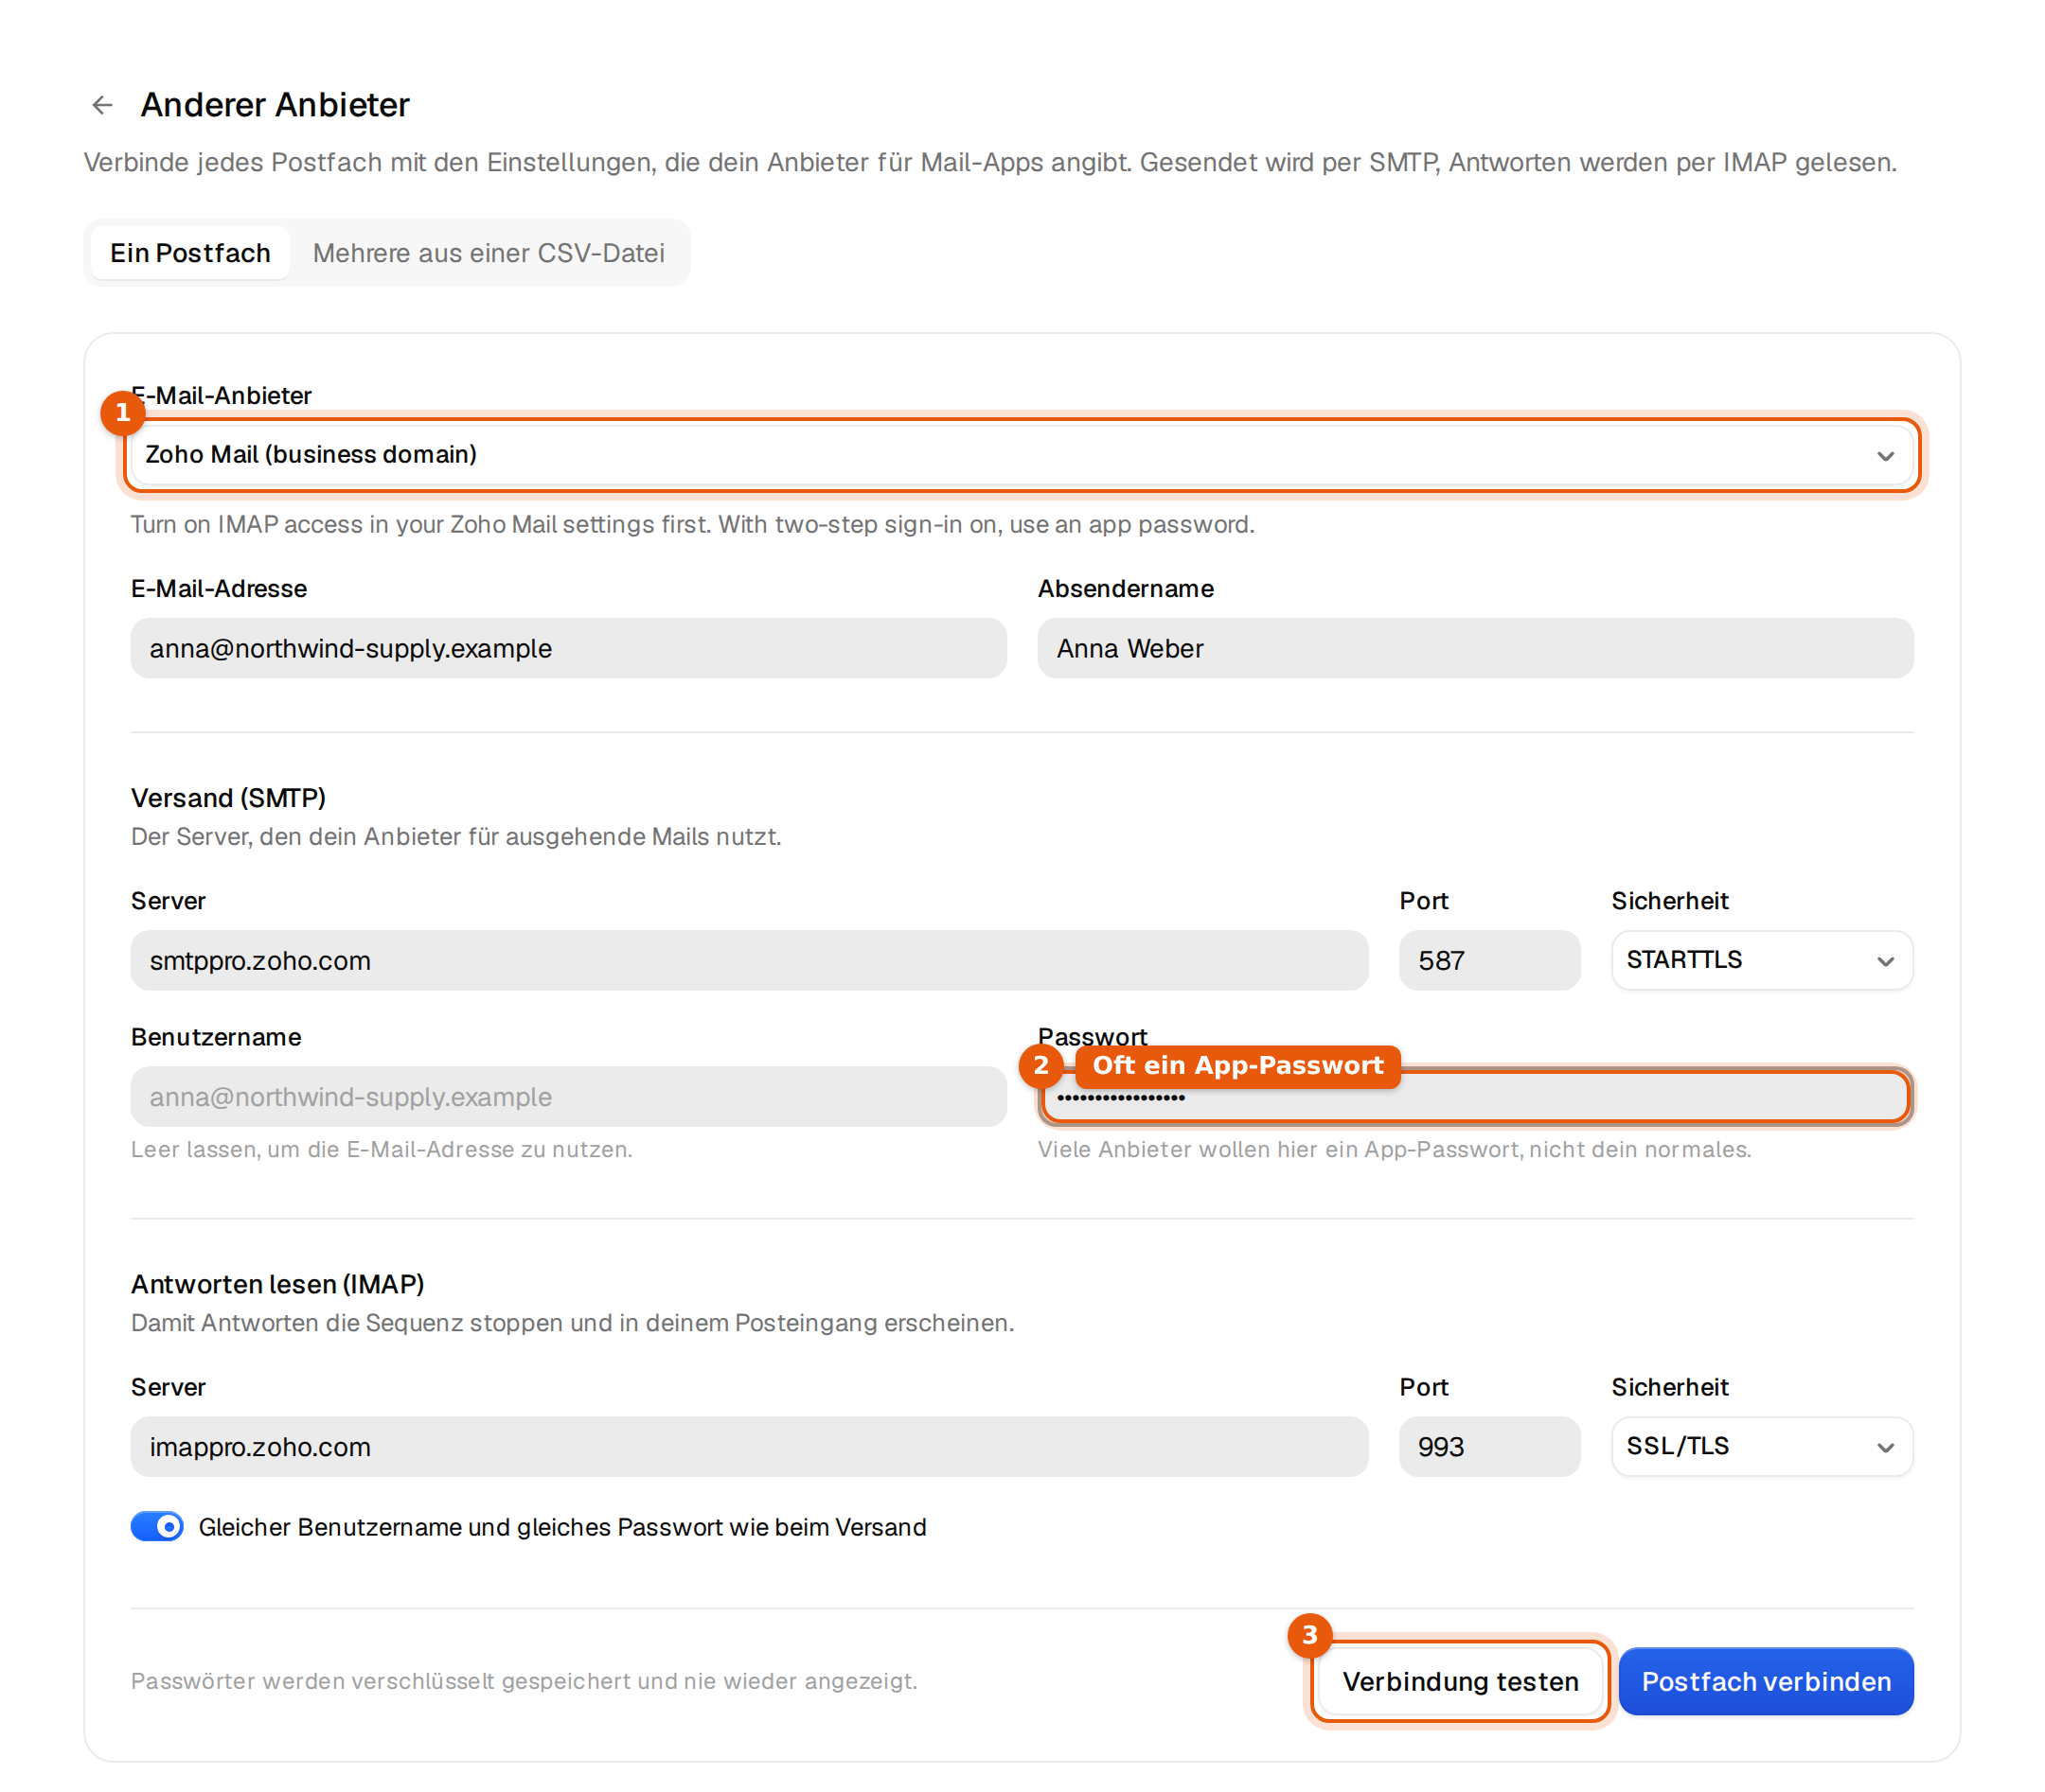The height and width of the screenshot is (1792, 2045).
Task: Toggle same username and password switch
Action: (157, 1526)
